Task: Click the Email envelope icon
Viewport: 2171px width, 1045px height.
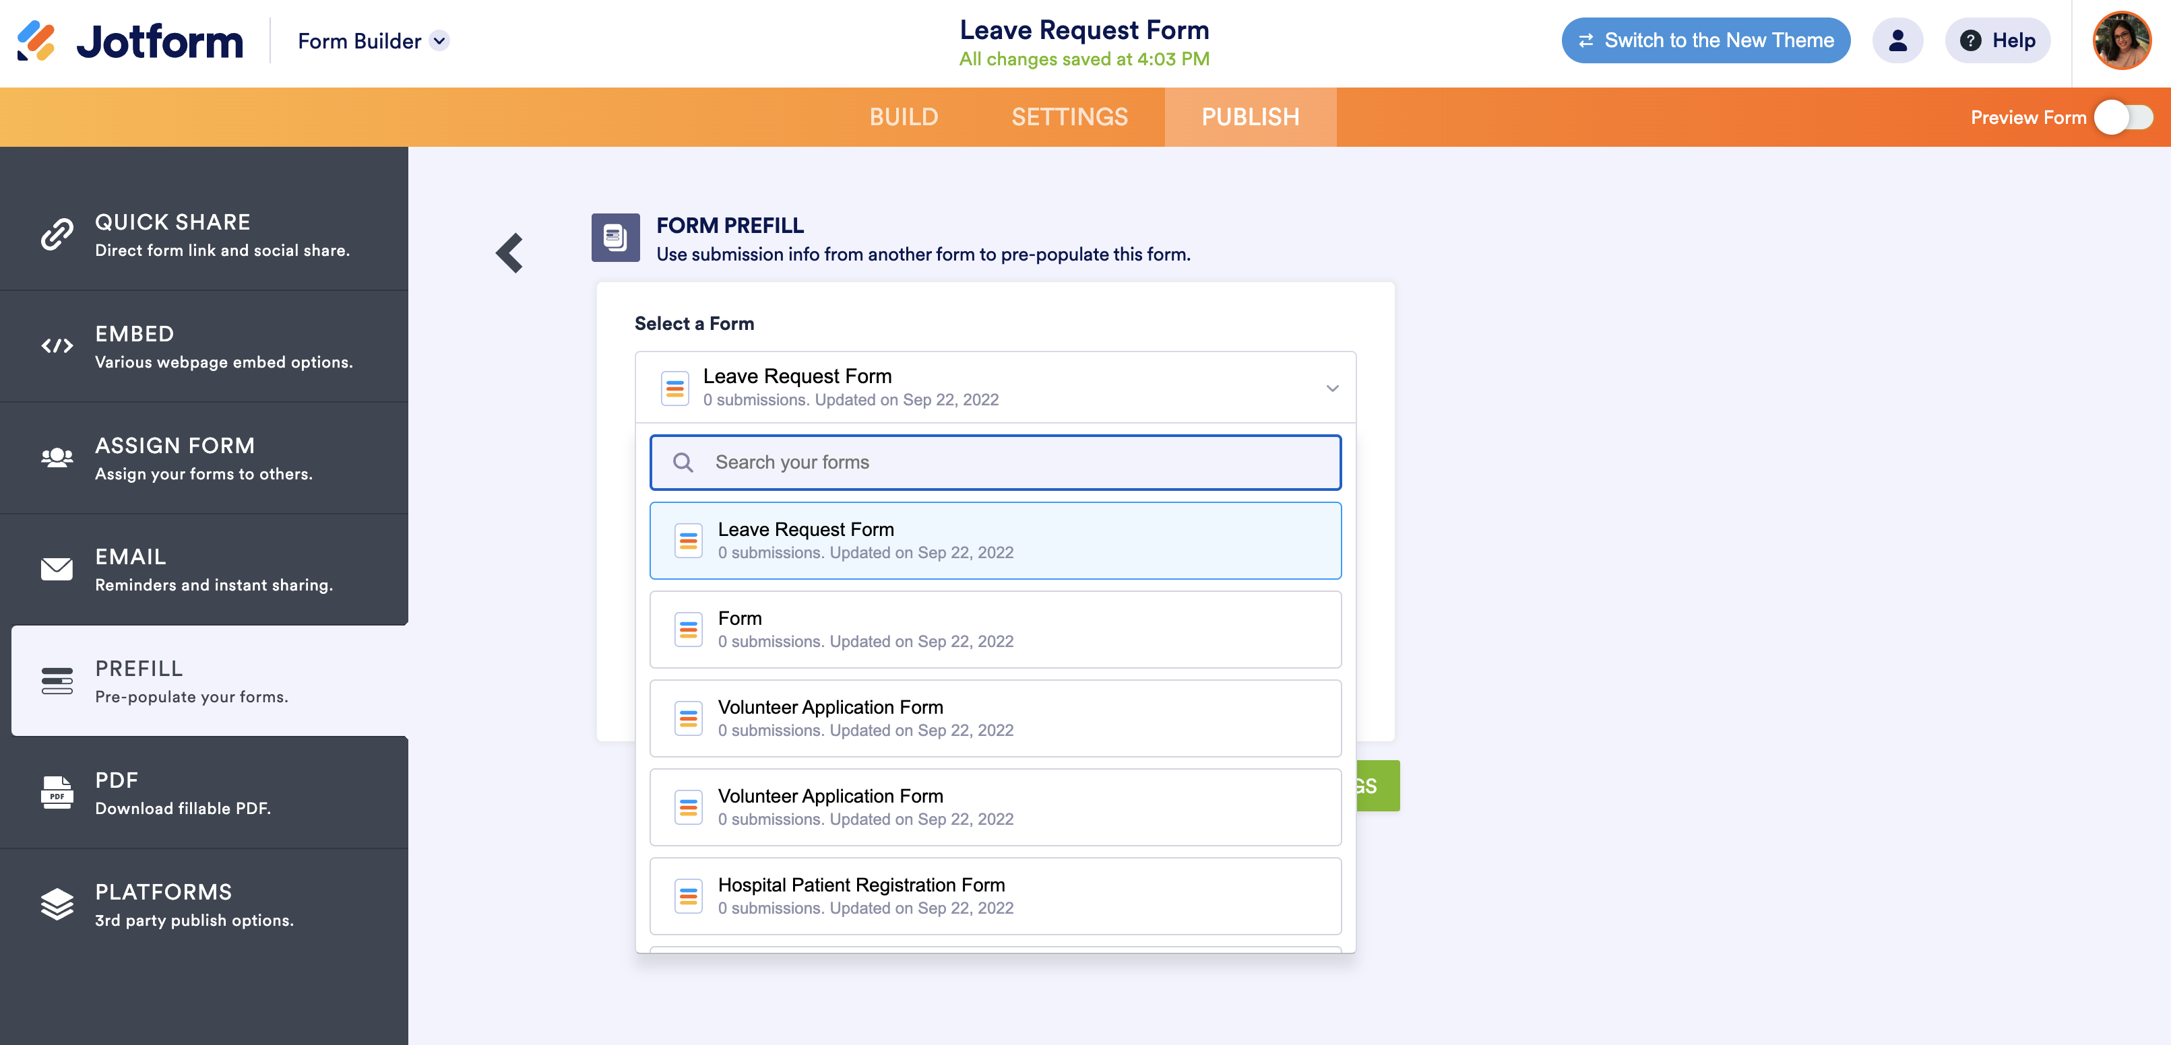Action: pyautogui.click(x=57, y=569)
